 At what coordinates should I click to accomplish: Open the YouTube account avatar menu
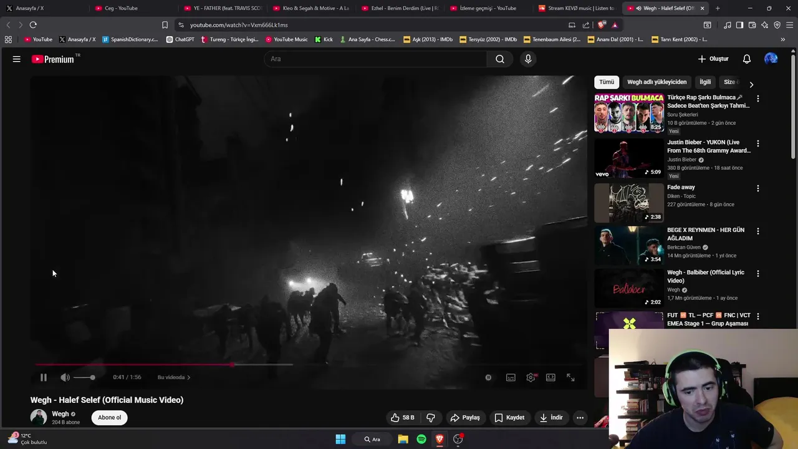(x=771, y=59)
